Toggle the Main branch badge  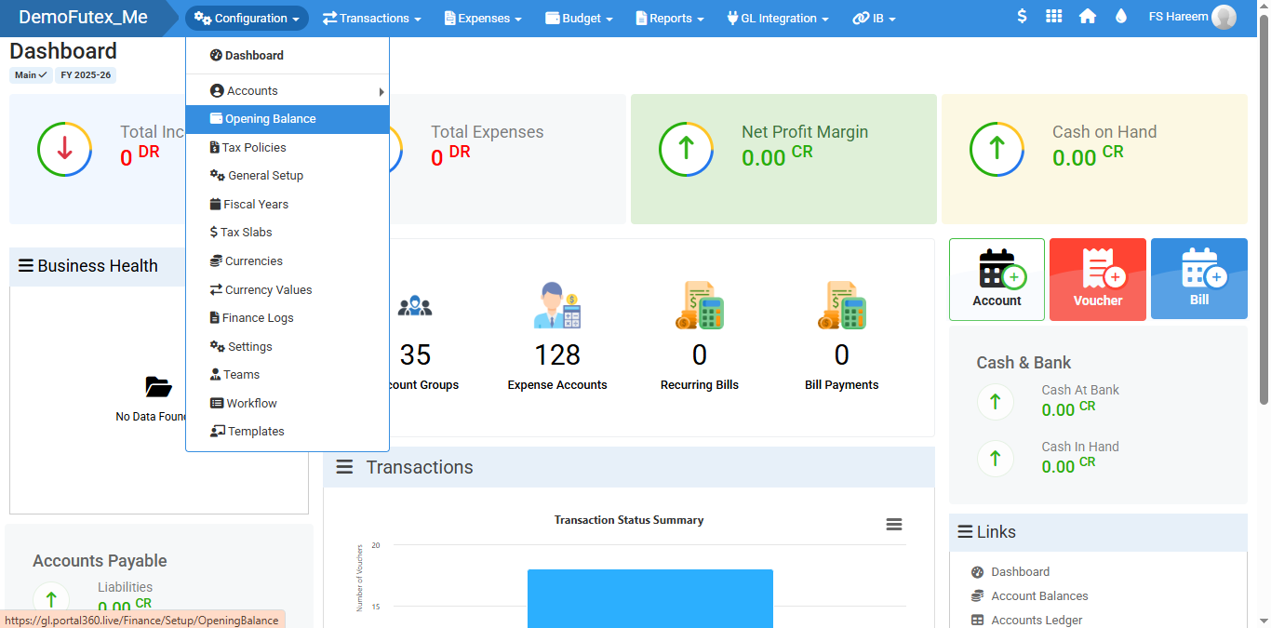(x=31, y=75)
